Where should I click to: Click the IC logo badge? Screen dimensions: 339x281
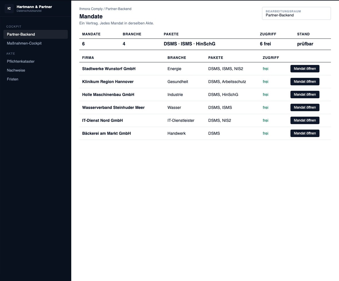(x=9, y=8)
